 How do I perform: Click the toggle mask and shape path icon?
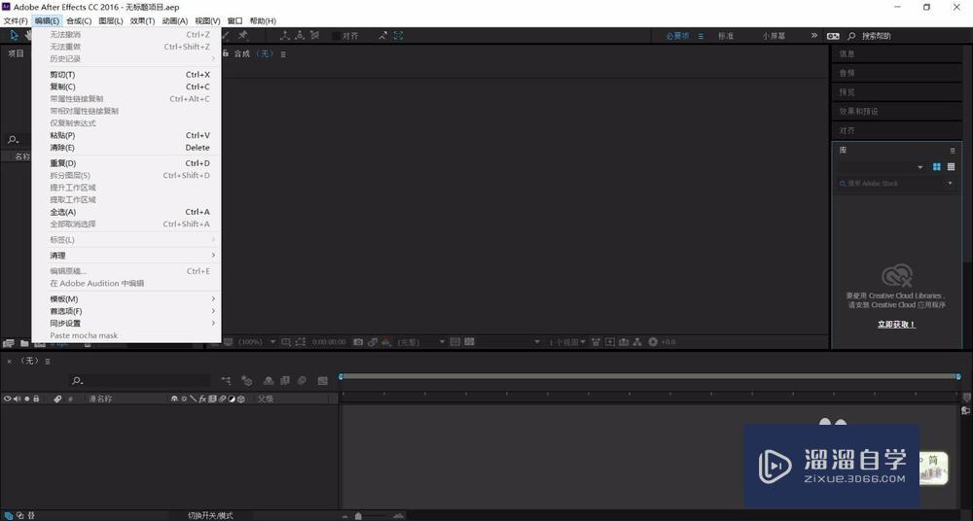(x=301, y=342)
